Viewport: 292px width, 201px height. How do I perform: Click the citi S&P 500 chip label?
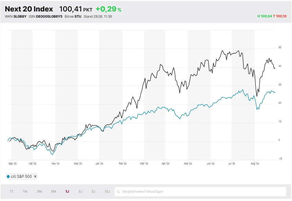(21, 176)
